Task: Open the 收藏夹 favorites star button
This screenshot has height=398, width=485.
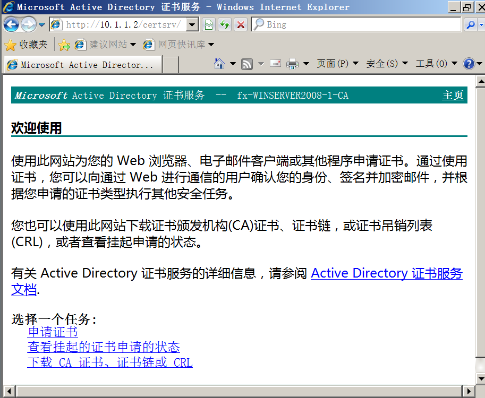Action: (x=26, y=45)
